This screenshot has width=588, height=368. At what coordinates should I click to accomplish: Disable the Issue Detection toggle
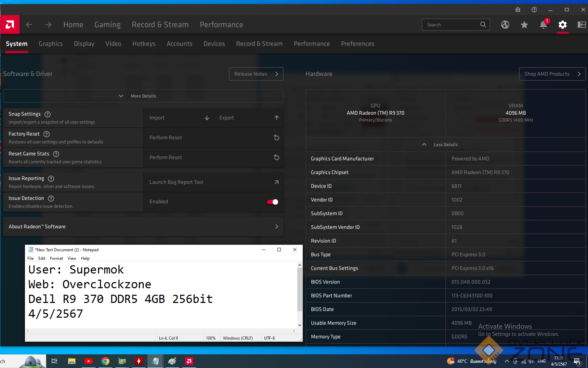pos(273,202)
